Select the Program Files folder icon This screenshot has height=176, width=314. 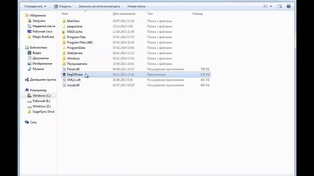(64, 37)
